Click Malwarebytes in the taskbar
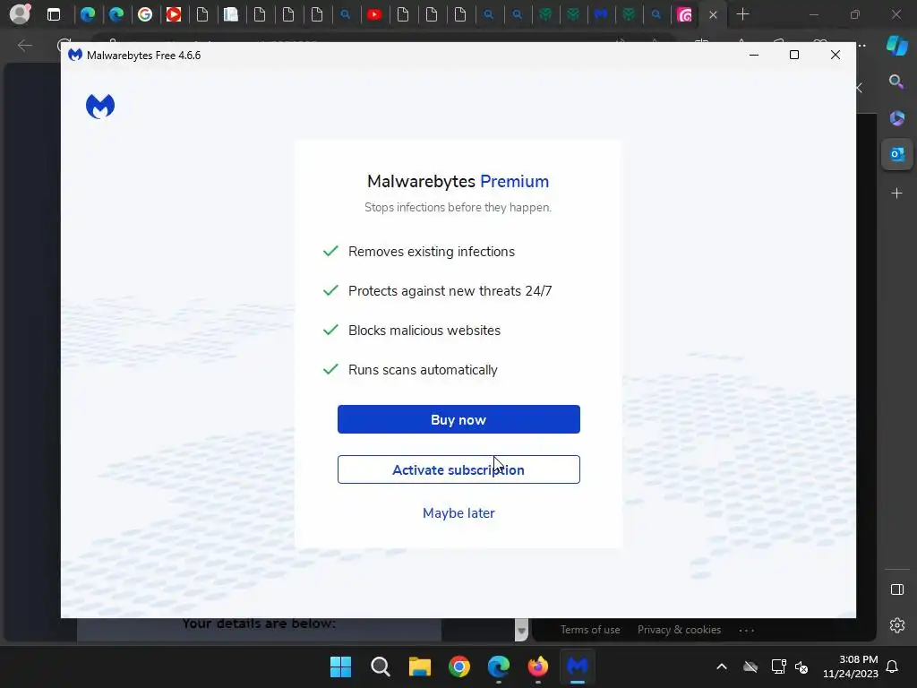 tap(578, 666)
